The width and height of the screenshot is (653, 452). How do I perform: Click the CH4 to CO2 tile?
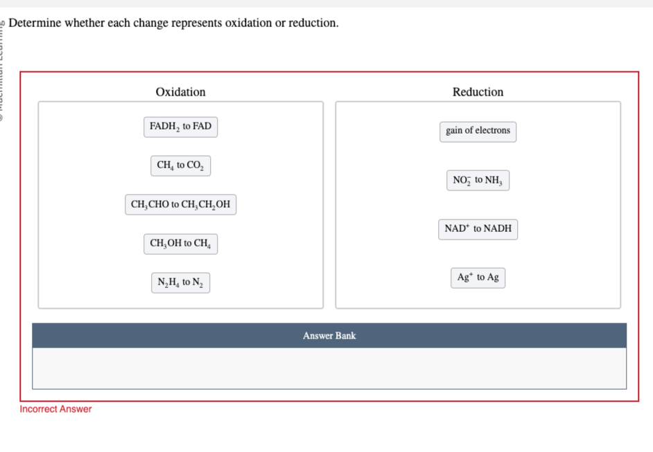180,165
